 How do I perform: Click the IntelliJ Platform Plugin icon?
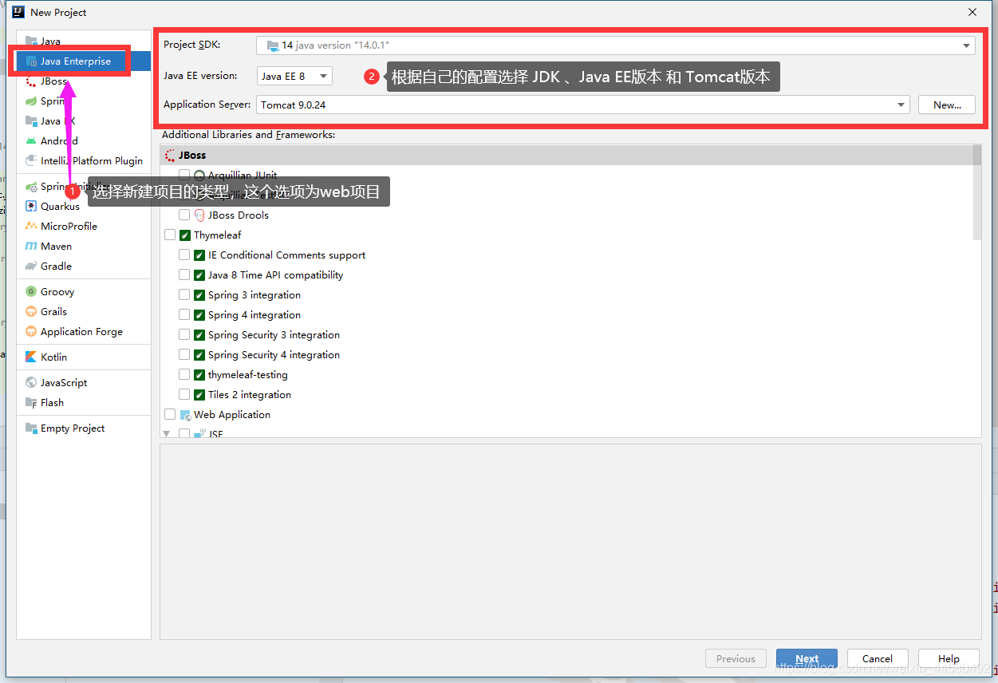pyautogui.click(x=31, y=161)
